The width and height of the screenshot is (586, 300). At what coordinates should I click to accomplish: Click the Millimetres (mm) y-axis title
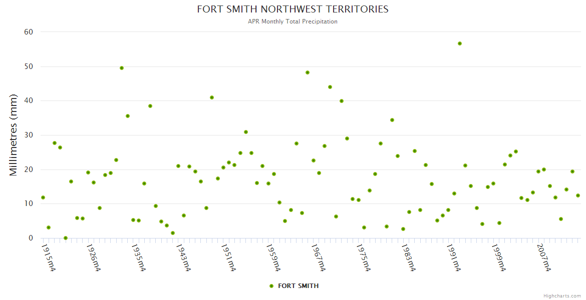[x=14, y=135]
